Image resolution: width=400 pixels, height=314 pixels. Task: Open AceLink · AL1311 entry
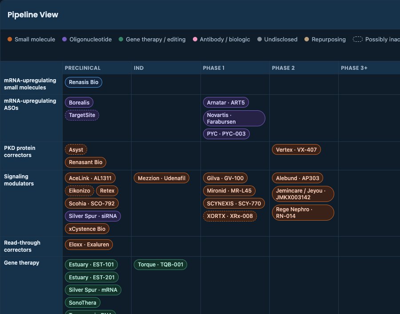(90, 178)
